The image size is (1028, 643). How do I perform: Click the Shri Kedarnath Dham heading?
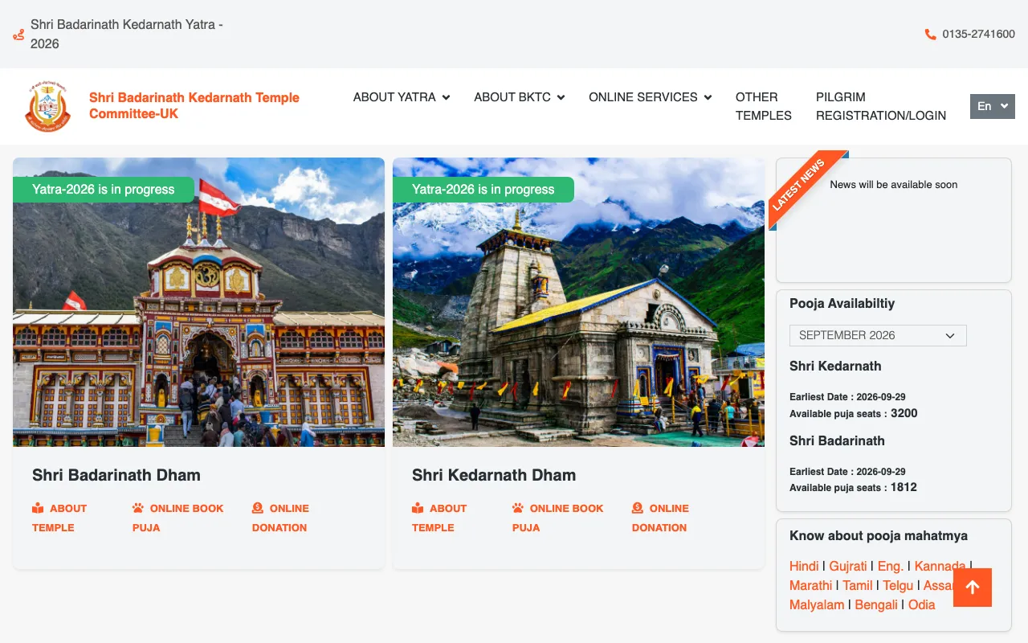coord(494,475)
